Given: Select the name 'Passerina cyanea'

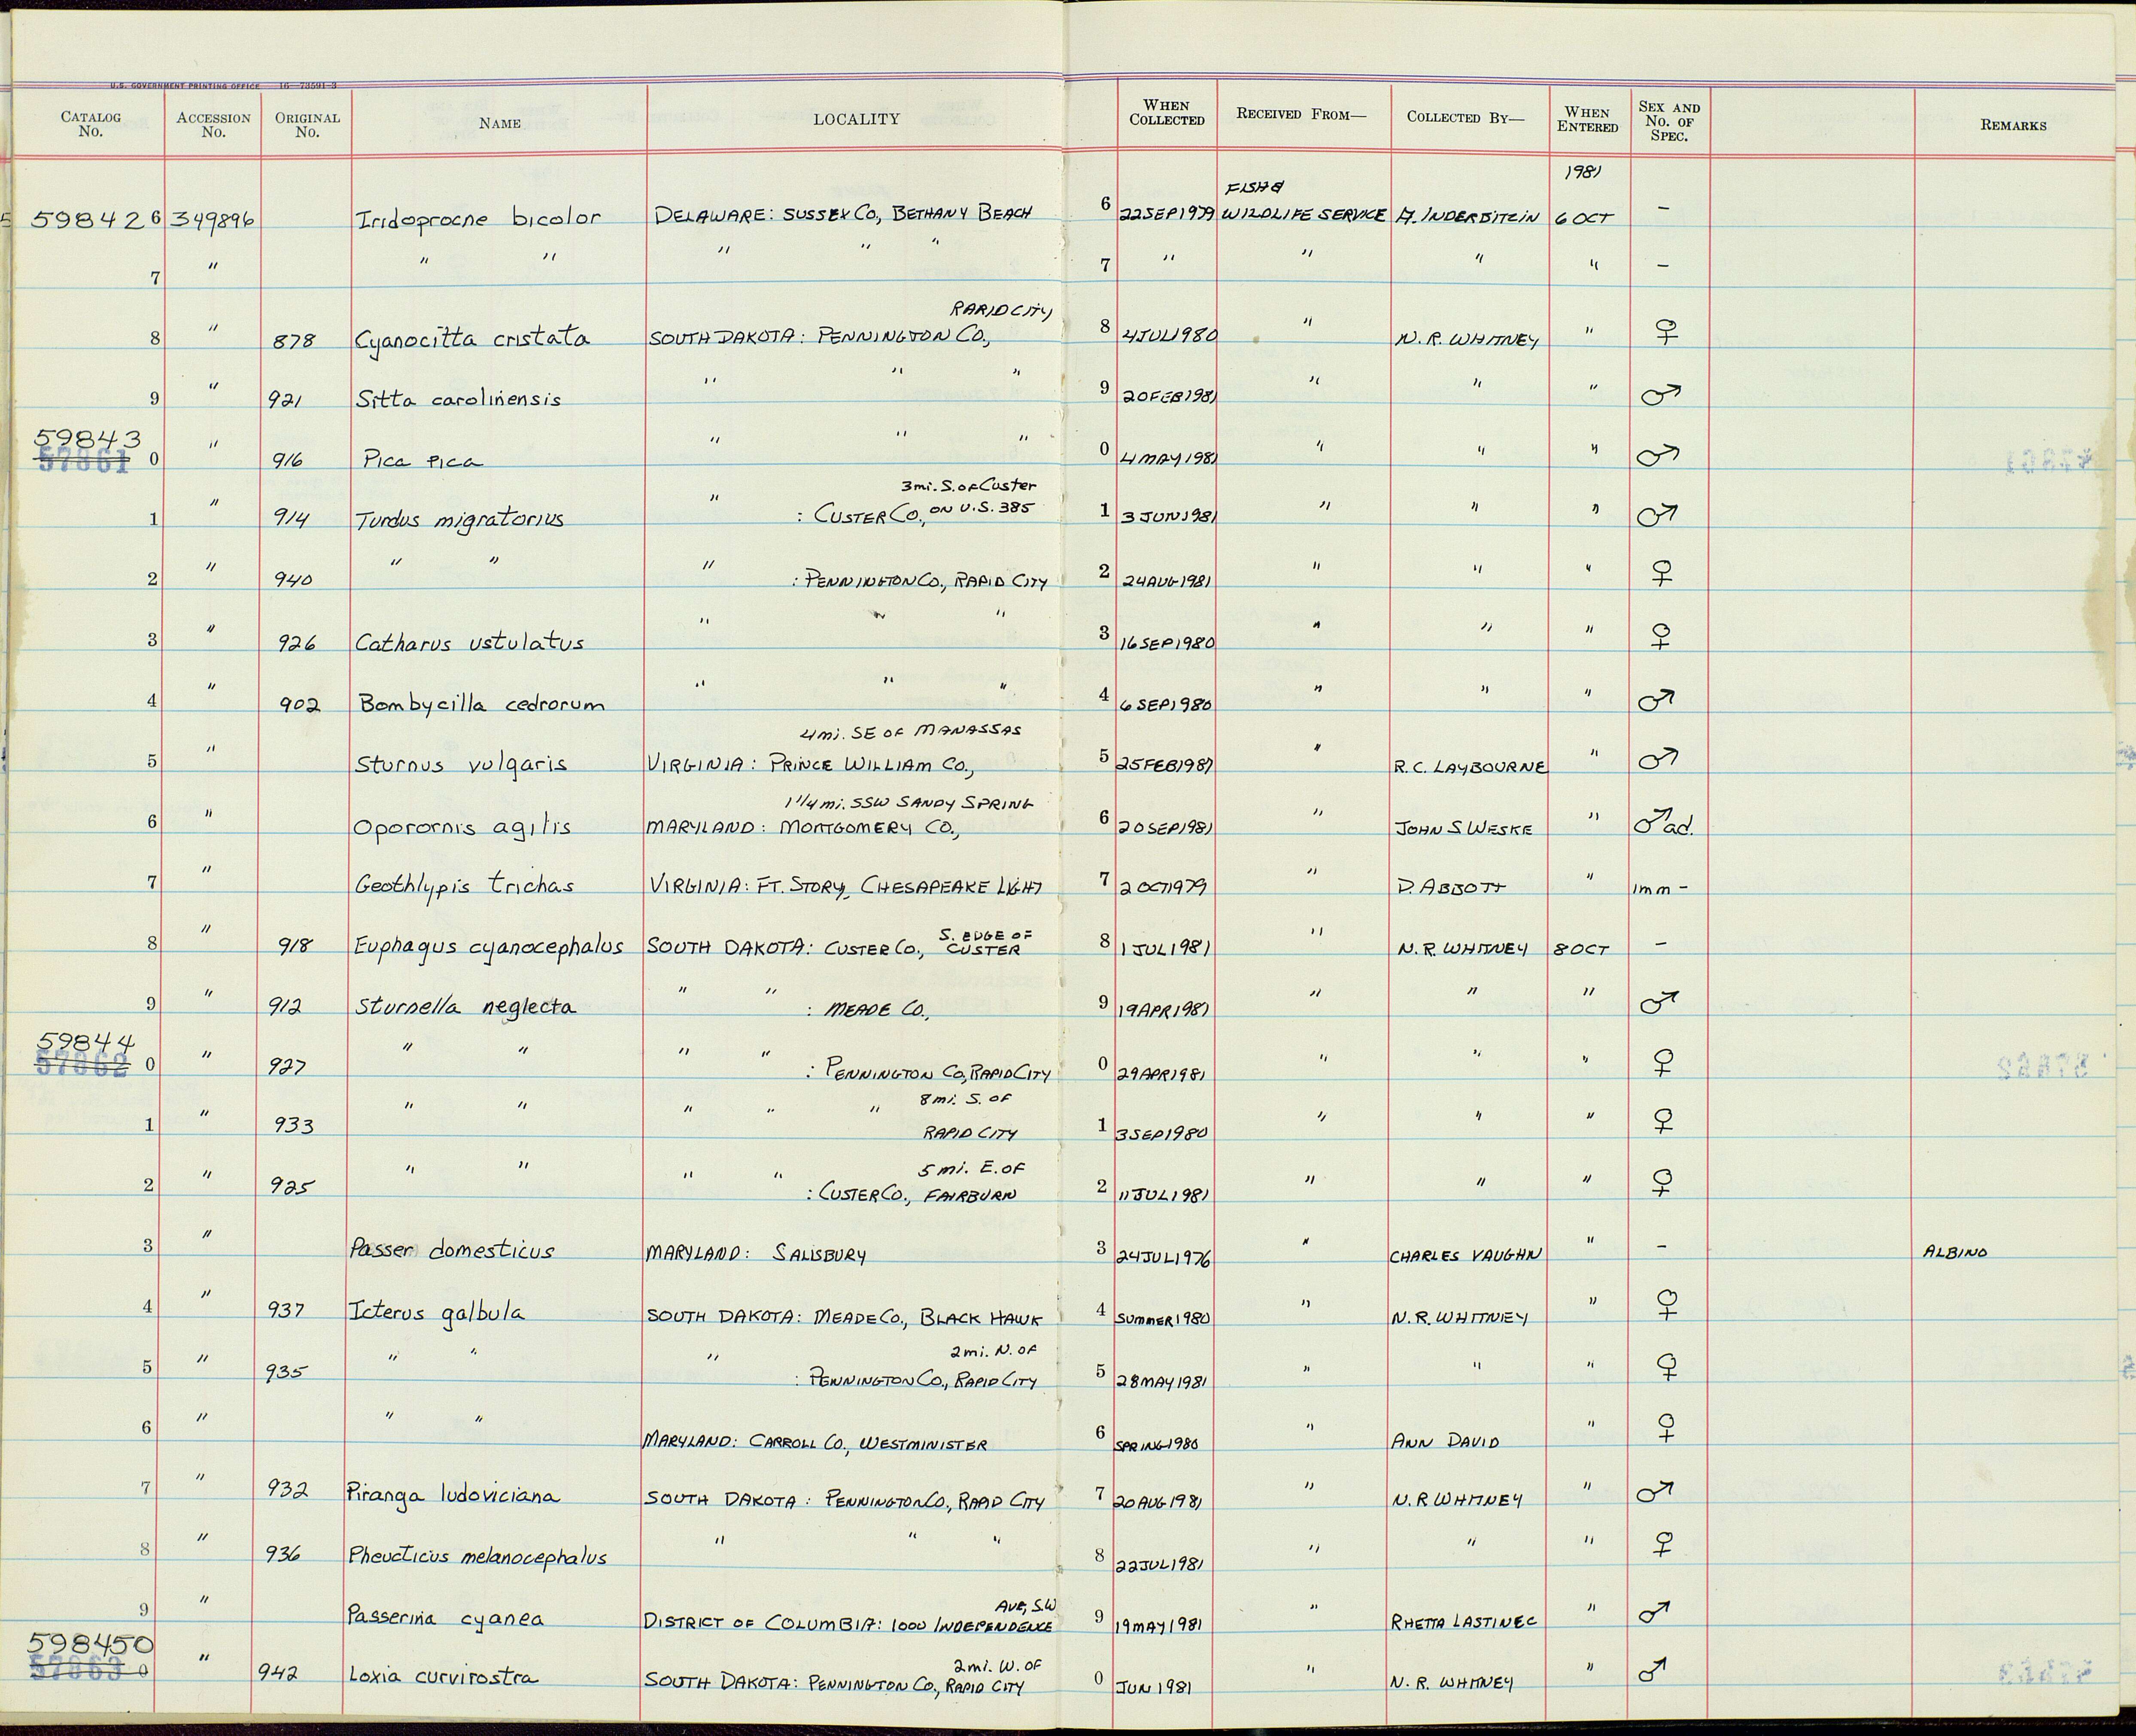Looking at the screenshot, I should [x=445, y=1617].
